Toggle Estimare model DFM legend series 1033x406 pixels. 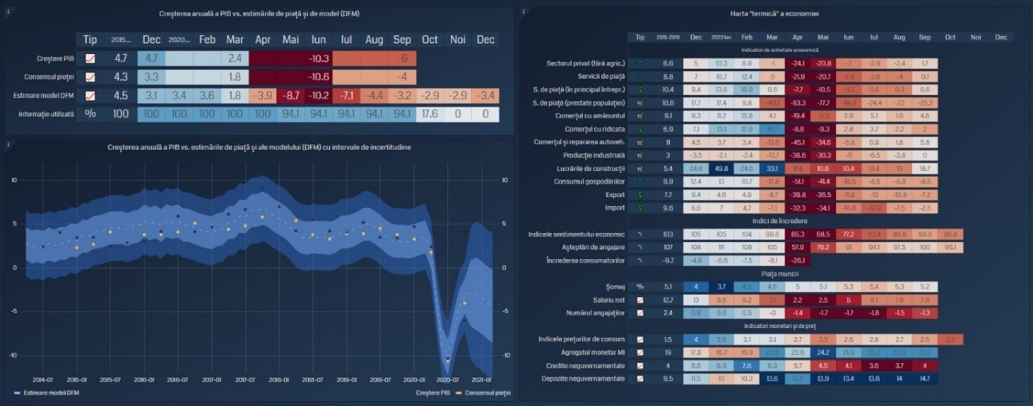point(46,393)
